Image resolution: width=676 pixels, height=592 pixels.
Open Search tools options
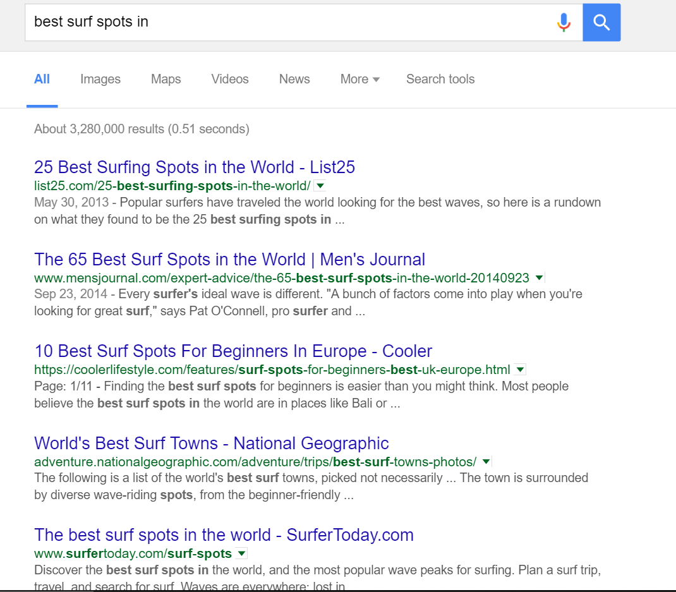(x=440, y=80)
